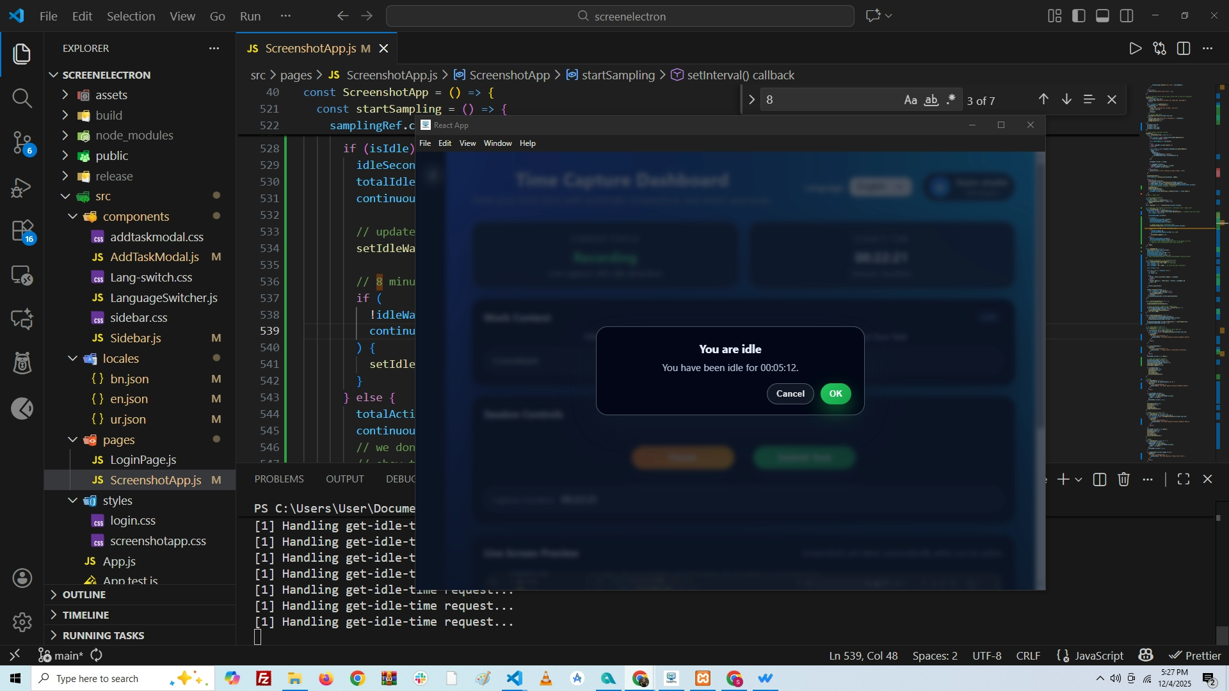Open the Search view in activity bar

click(22, 98)
